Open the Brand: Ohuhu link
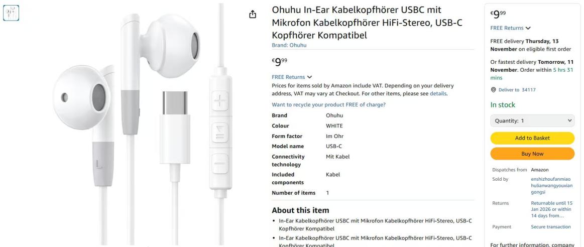 [289, 45]
